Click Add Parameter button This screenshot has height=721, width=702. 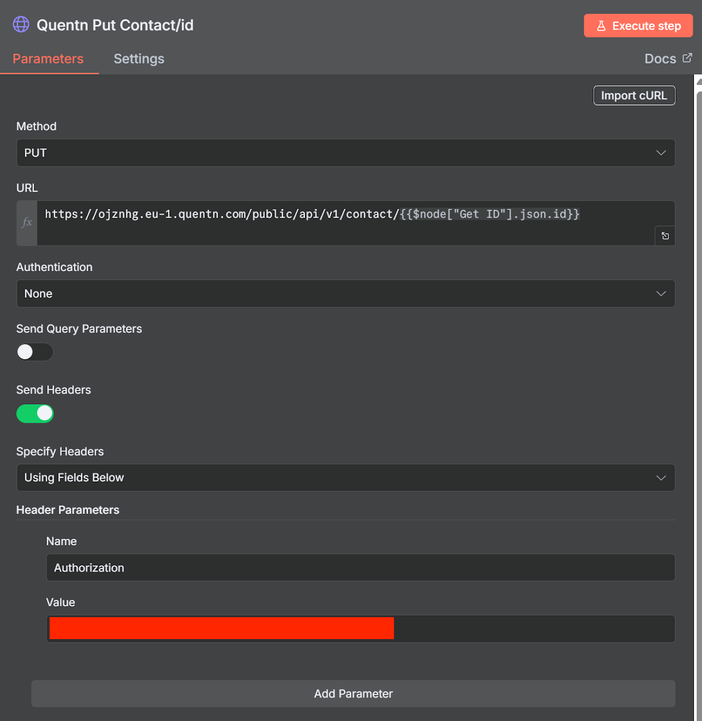coord(353,693)
